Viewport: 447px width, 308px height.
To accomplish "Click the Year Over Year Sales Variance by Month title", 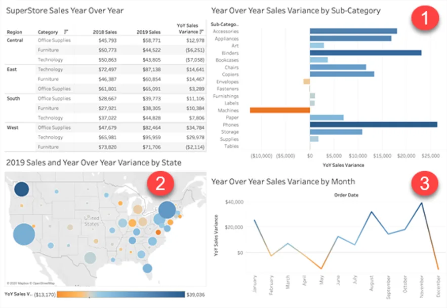I will (x=283, y=182).
